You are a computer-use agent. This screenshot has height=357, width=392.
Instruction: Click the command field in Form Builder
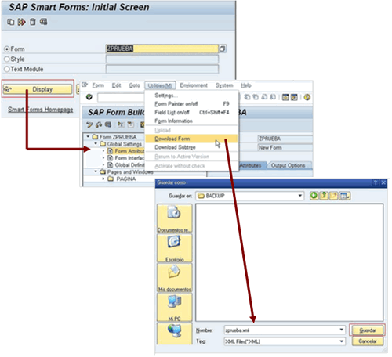[121, 97]
